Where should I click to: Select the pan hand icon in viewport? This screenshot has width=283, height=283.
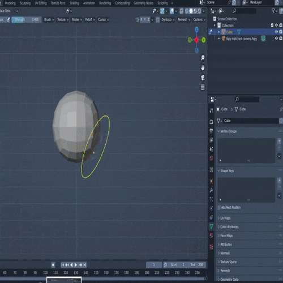203,68
